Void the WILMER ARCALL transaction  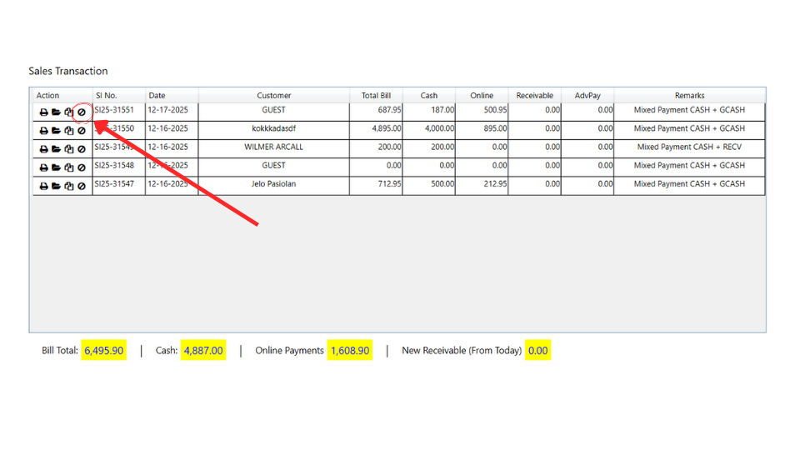coord(82,149)
